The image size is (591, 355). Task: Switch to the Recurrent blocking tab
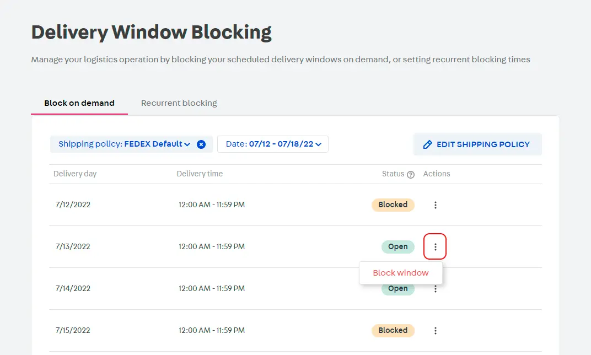[x=179, y=103]
